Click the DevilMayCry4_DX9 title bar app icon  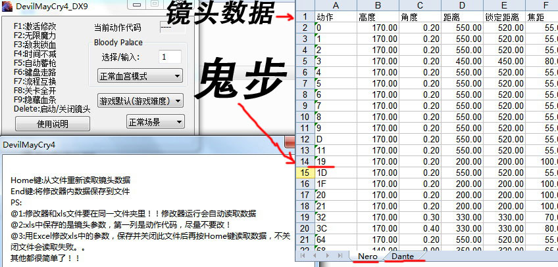[7, 5]
